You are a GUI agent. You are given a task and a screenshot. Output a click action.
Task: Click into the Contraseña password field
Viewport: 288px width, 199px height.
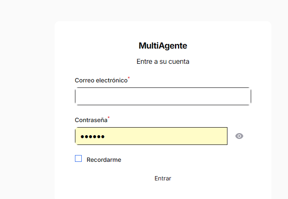(x=151, y=136)
